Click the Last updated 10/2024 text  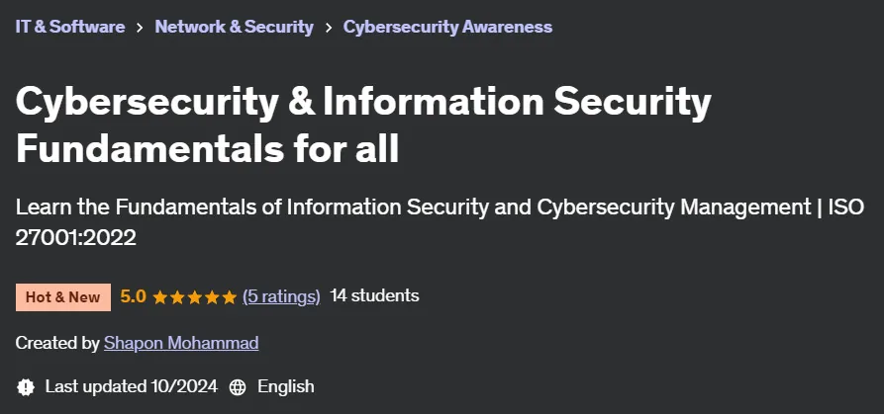pos(132,386)
